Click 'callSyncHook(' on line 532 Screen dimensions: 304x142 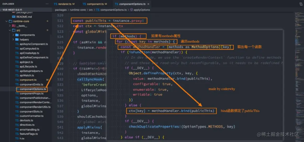tap(91, 79)
